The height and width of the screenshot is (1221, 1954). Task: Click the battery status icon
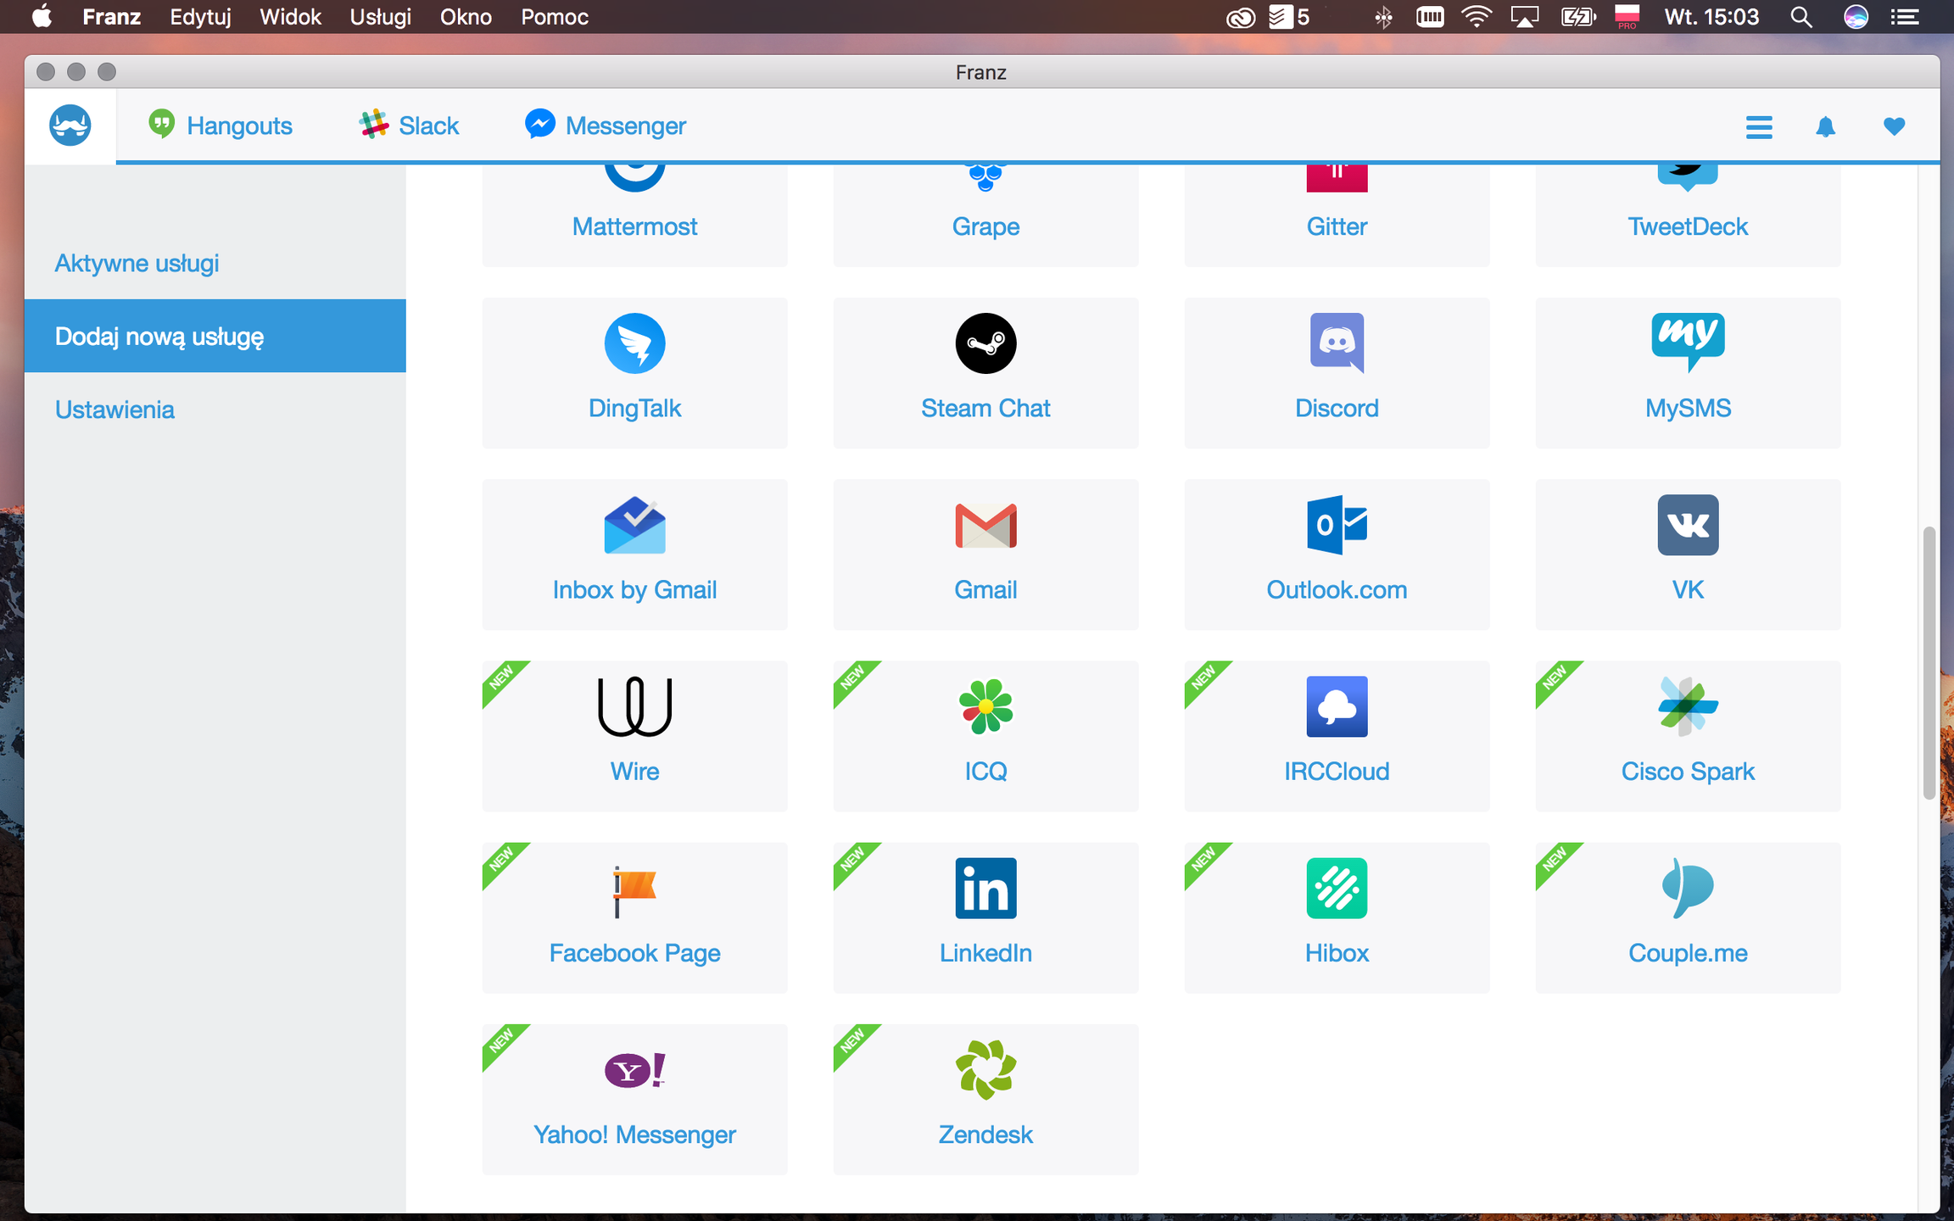click(x=1578, y=17)
